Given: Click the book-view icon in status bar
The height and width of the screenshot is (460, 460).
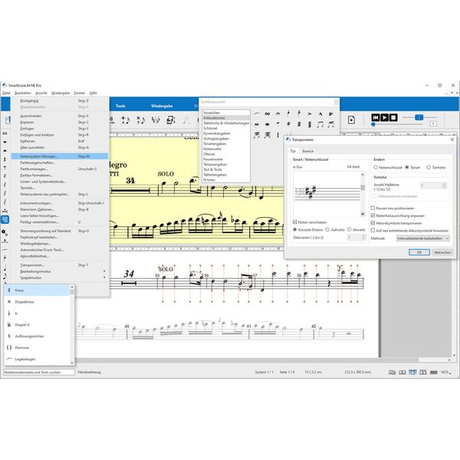Looking at the screenshot, I should click(x=402, y=372).
